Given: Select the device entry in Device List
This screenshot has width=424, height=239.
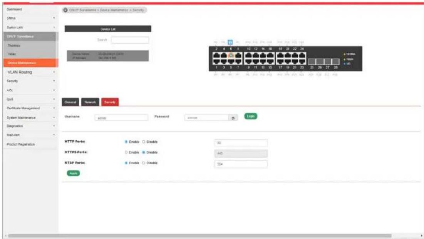Looking at the screenshot, I should coord(108,56).
